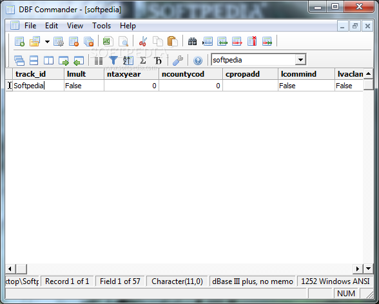Copy selection with the two-pages icon
The height and width of the screenshot is (304, 379).
click(158, 41)
